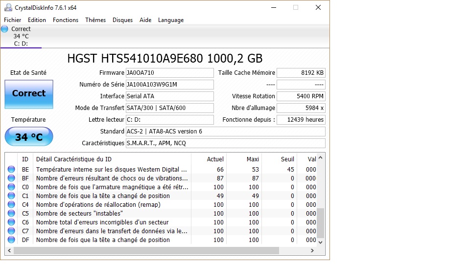Select the C: D: drive tab
Screen dimensions: 470x264
click(x=21, y=36)
